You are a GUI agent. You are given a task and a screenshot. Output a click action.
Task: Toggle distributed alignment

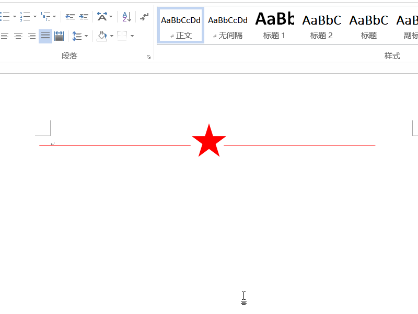59,36
